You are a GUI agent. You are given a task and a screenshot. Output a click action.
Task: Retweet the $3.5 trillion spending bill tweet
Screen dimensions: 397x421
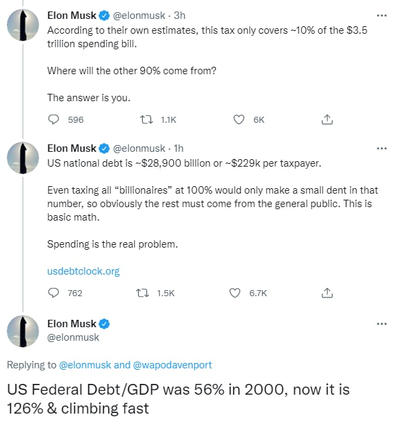pyautogui.click(x=146, y=119)
